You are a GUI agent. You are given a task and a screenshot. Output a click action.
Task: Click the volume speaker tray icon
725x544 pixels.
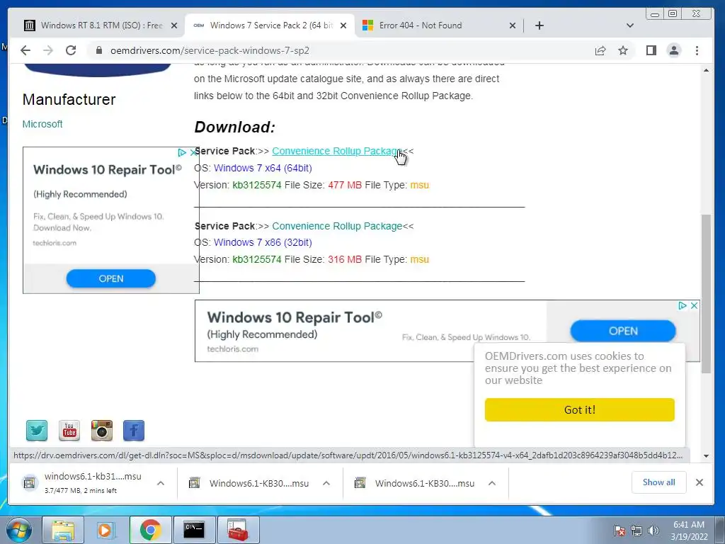(653, 531)
